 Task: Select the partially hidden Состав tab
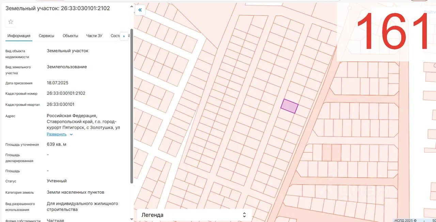(115, 36)
